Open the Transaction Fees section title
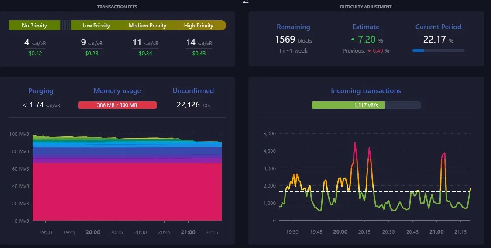This screenshot has width=491, height=248. pyautogui.click(x=117, y=7)
